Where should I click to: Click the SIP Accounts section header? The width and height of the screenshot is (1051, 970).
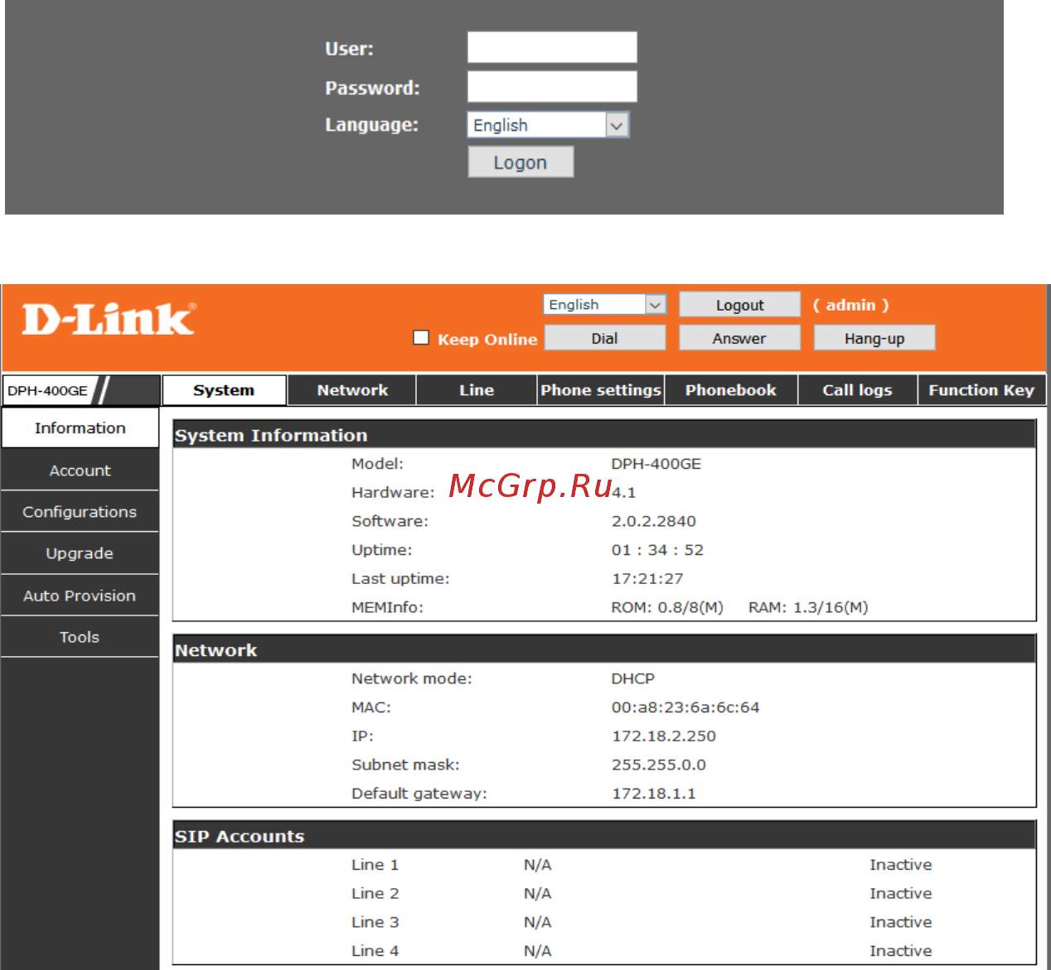click(604, 836)
